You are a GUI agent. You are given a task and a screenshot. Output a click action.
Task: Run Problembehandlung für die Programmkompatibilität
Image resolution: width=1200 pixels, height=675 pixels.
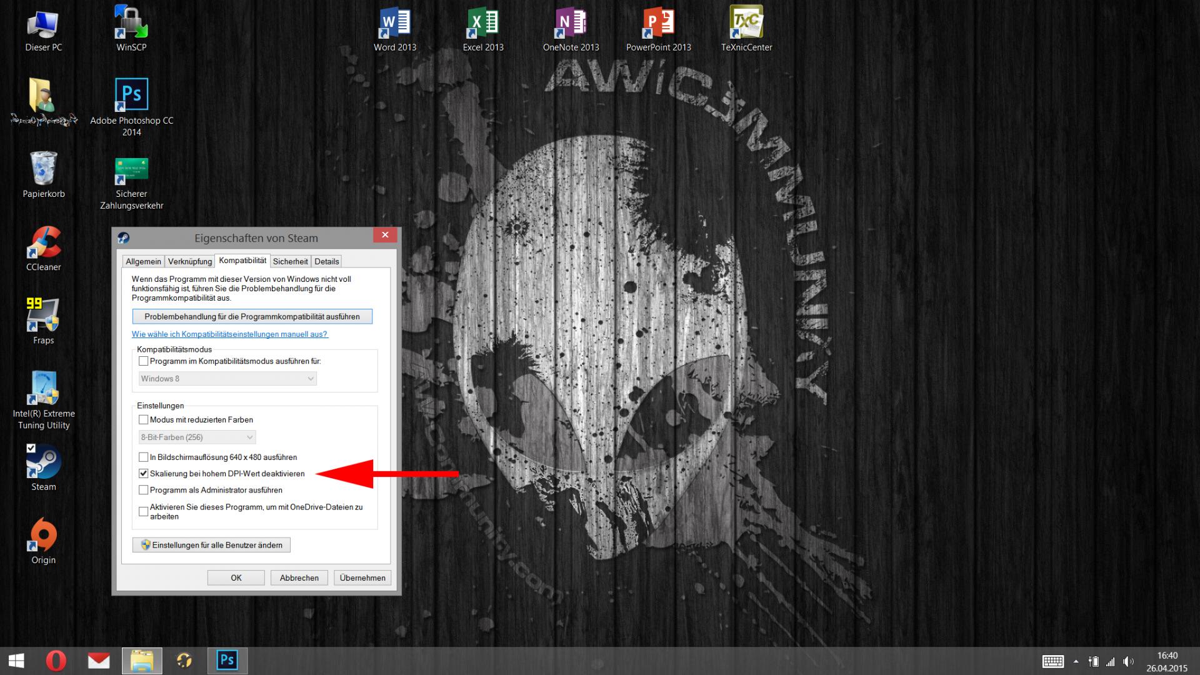pyautogui.click(x=252, y=317)
